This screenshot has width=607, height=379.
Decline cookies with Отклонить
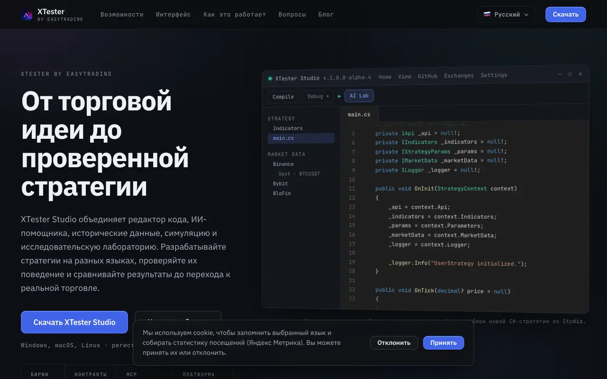(394, 343)
